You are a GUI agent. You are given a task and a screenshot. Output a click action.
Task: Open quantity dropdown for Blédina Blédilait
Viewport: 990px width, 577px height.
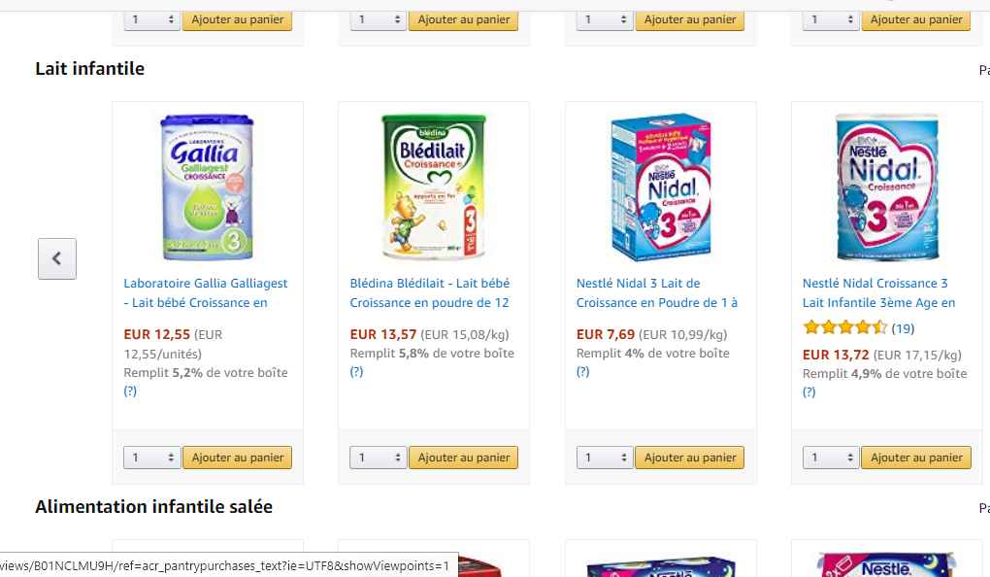[379, 458]
